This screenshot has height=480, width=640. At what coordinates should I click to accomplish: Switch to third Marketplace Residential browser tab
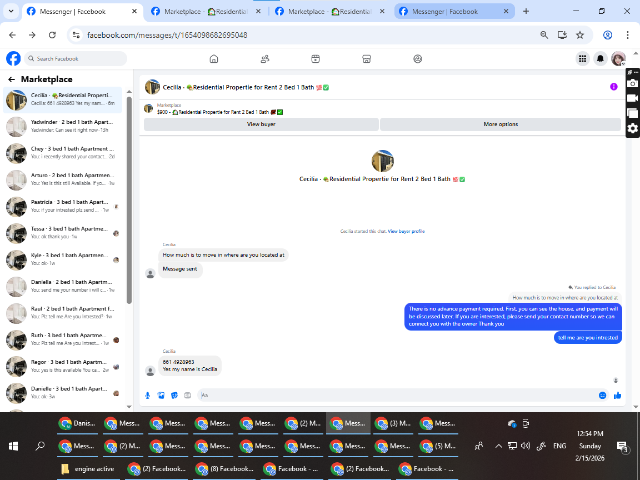pos(330,12)
